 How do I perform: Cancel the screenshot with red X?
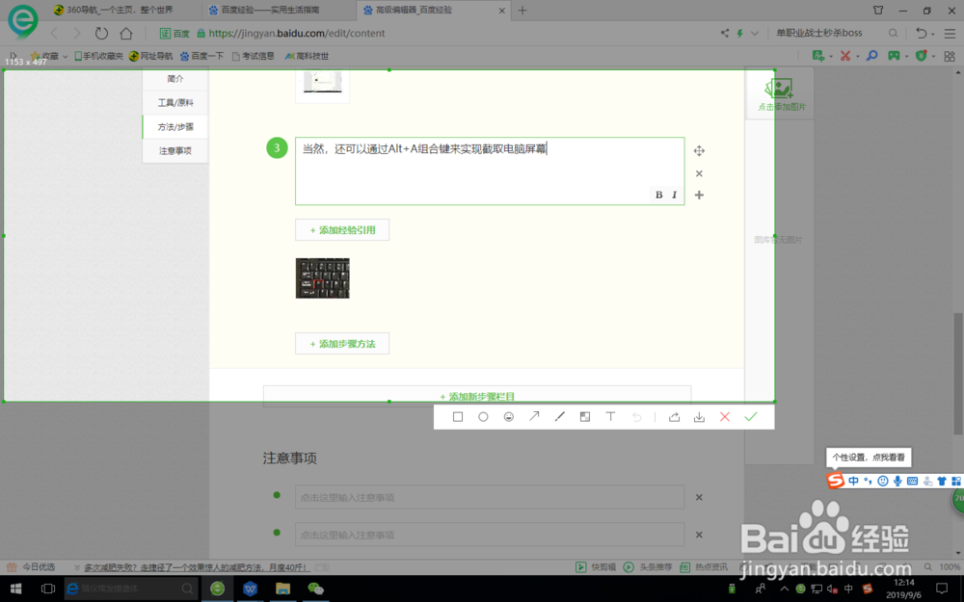point(725,417)
